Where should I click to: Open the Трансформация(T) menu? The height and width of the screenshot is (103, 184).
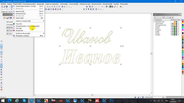29,4
